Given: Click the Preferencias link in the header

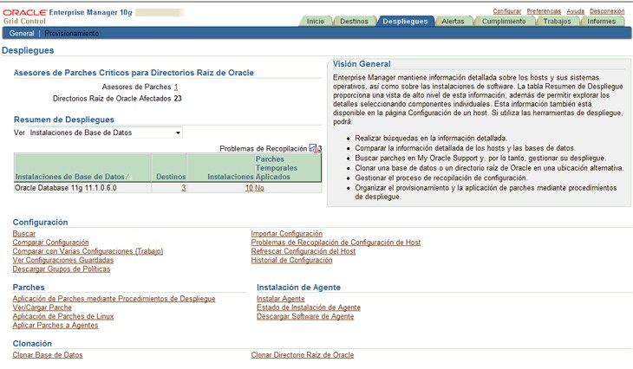Looking at the screenshot, I should [544, 11].
